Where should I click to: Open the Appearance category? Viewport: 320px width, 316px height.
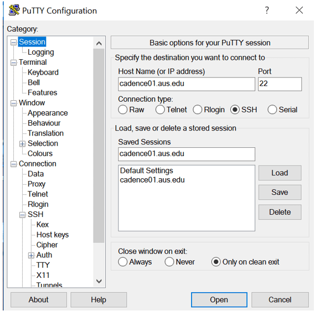(48, 113)
